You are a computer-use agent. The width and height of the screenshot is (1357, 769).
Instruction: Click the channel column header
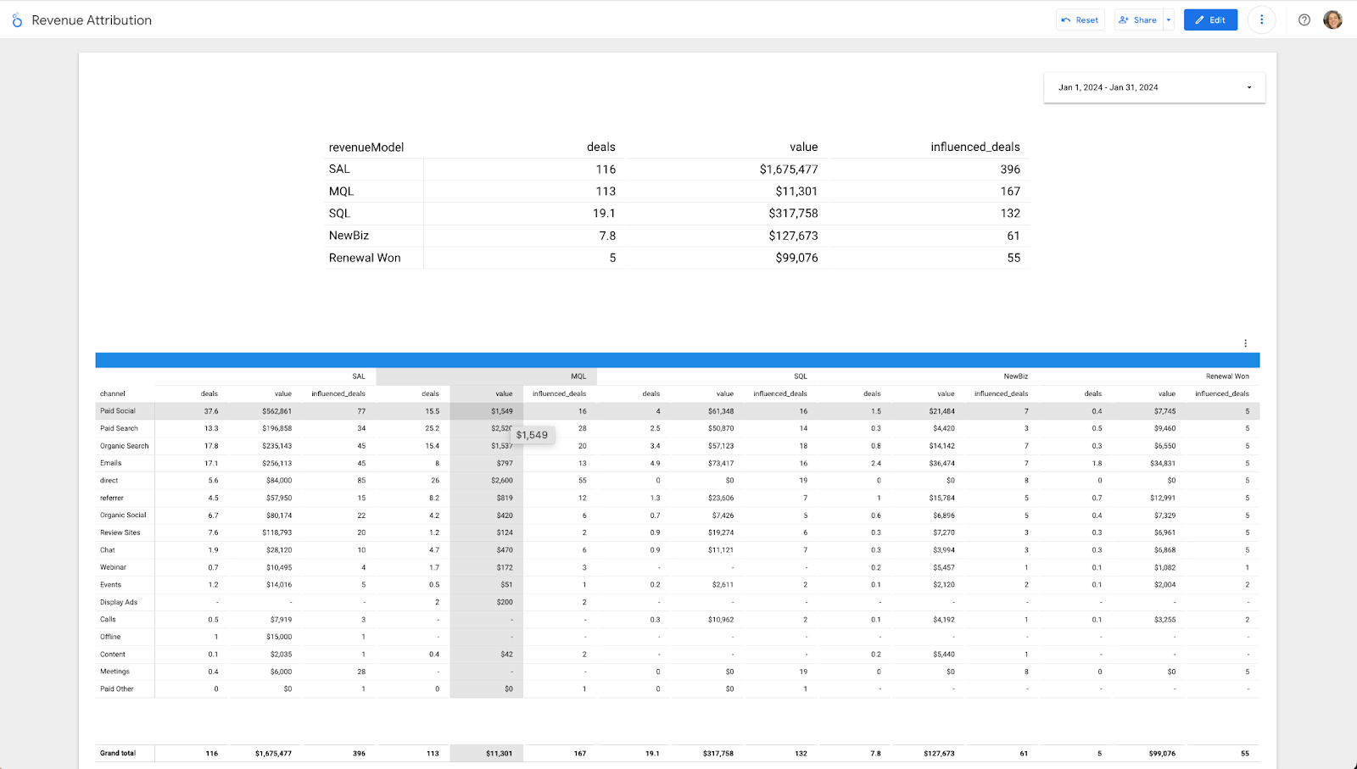tap(113, 394)
